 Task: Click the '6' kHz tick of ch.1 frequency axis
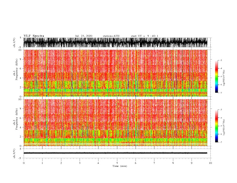click(21, 68)
